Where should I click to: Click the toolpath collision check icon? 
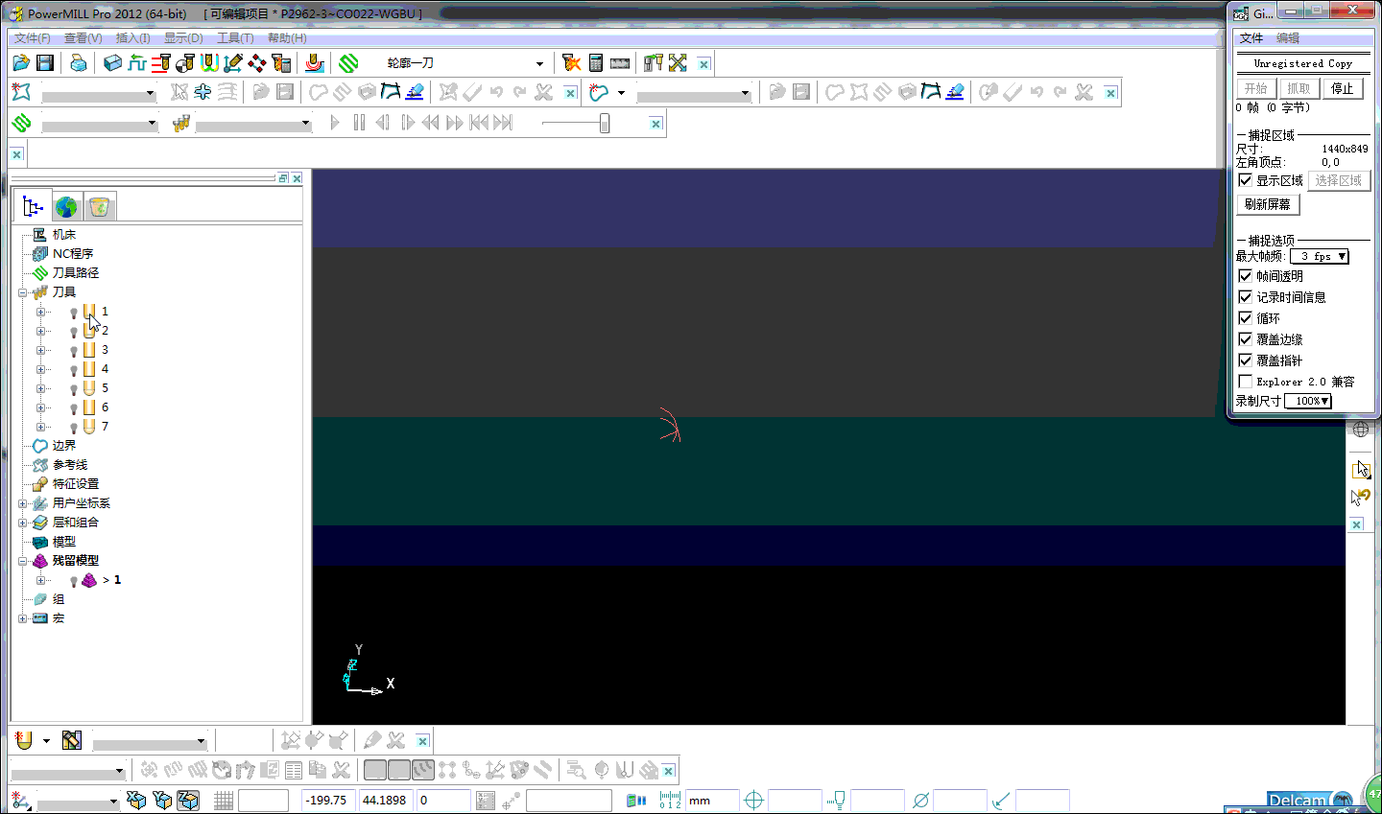pos(572,63)
